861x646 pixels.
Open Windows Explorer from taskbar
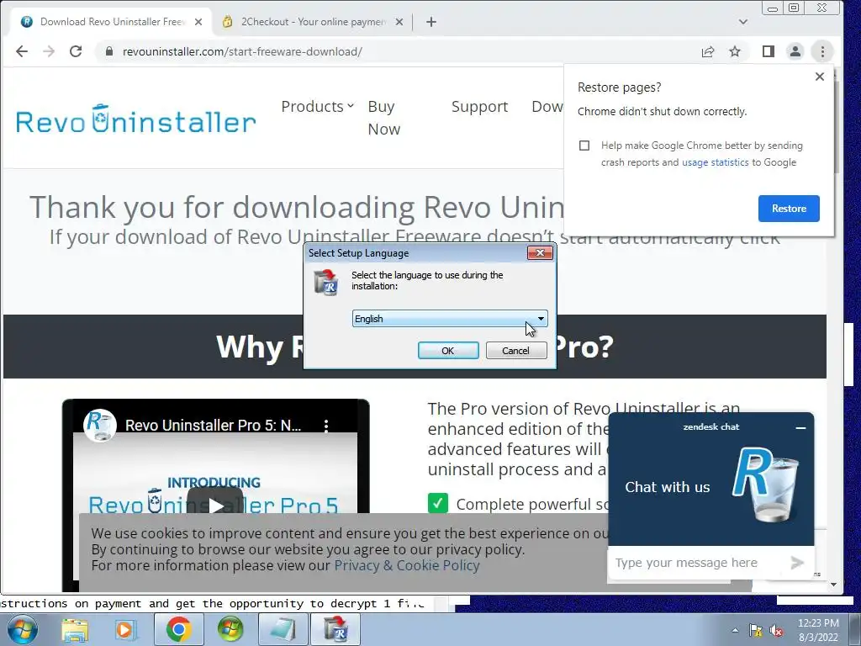tap(75, 630)
